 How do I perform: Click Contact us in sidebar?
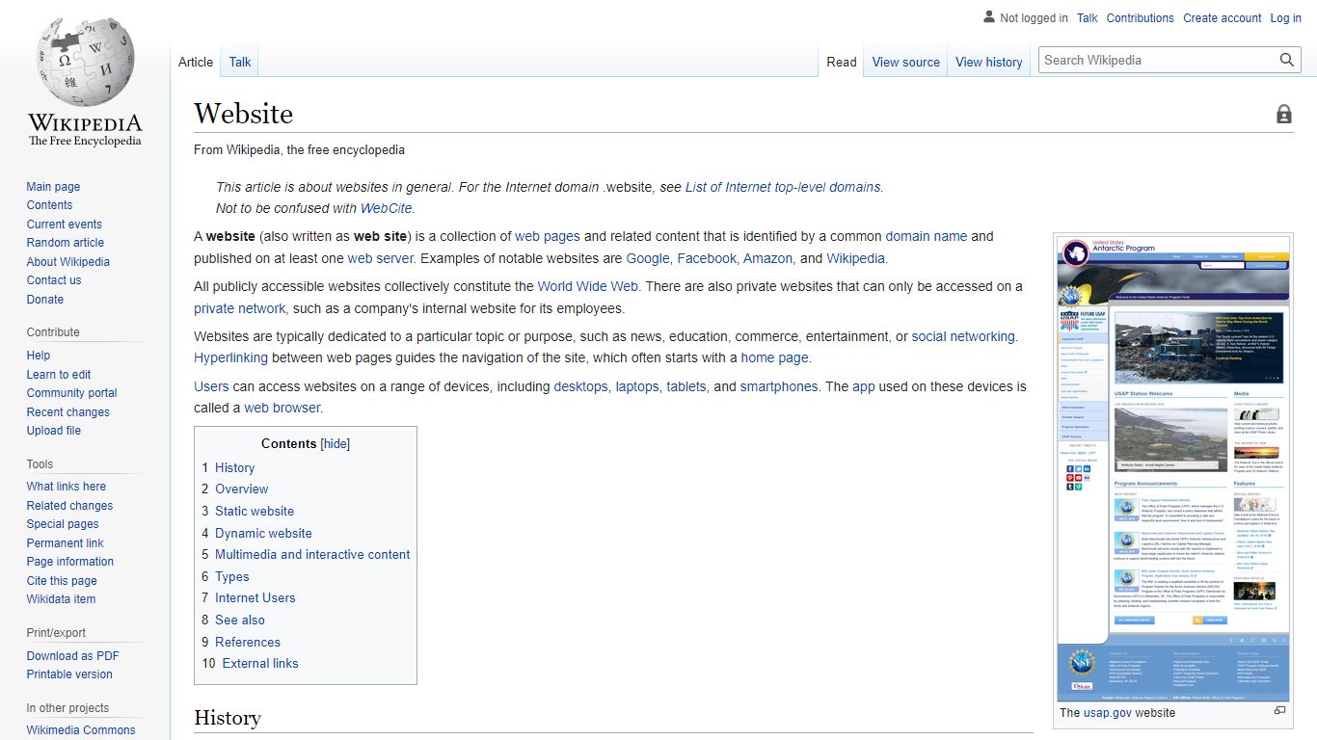[54, 280]
